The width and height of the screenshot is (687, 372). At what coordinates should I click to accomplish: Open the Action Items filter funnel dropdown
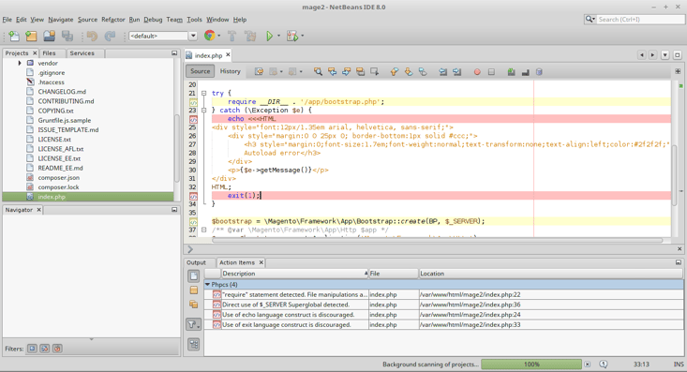pos(194,324)
